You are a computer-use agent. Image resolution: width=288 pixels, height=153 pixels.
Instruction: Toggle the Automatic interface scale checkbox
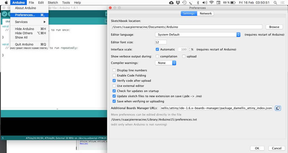coord(157,49)
